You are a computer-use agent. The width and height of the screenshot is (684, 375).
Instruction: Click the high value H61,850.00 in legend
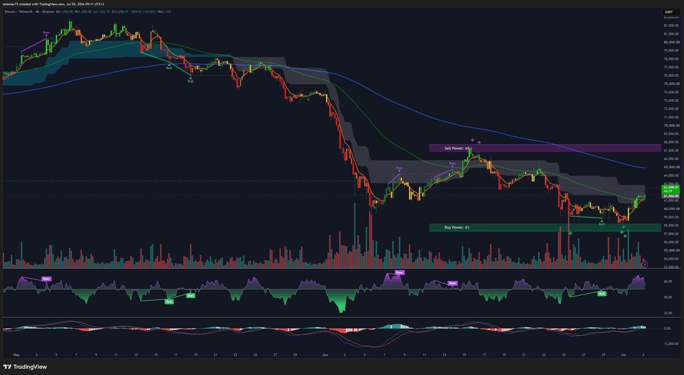(x=83, y=12)
